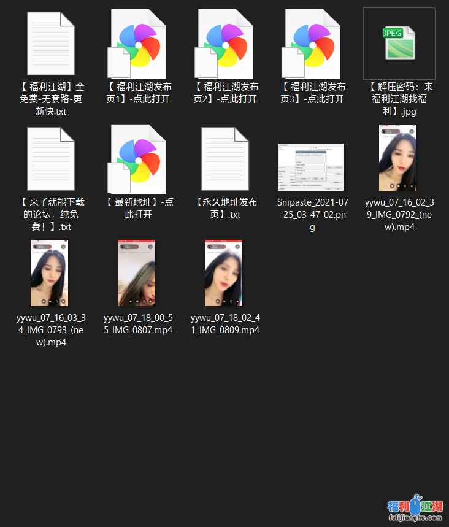Select the 永久地址发布页.txt document icon
Image resolution: width=449 pixels, height=527 pixels.
coord(225,159)
